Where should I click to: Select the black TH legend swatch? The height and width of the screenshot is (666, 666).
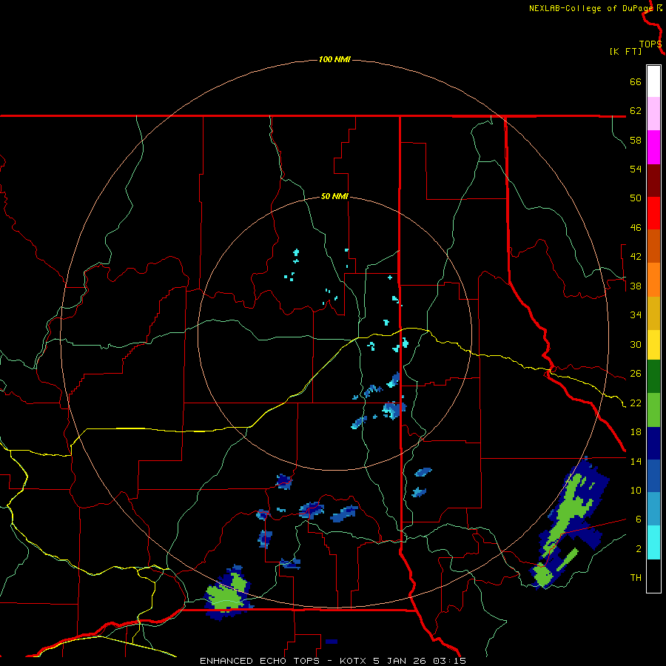[653, 576]
